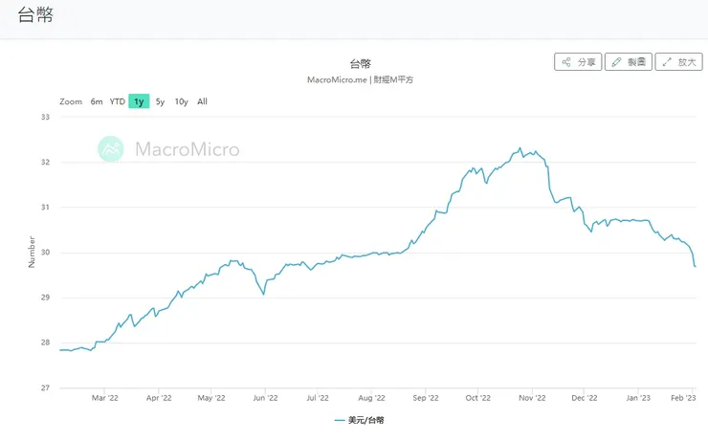Click the MacroMicro watermark text
This screenshot has height=442, width=708.
[x=187, y=149]
